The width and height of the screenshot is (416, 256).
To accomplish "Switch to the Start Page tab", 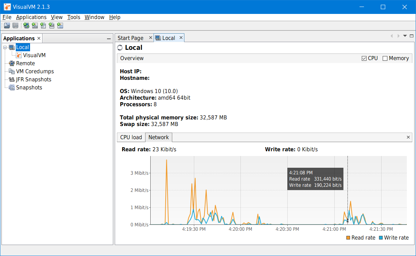I will (130, 38).
